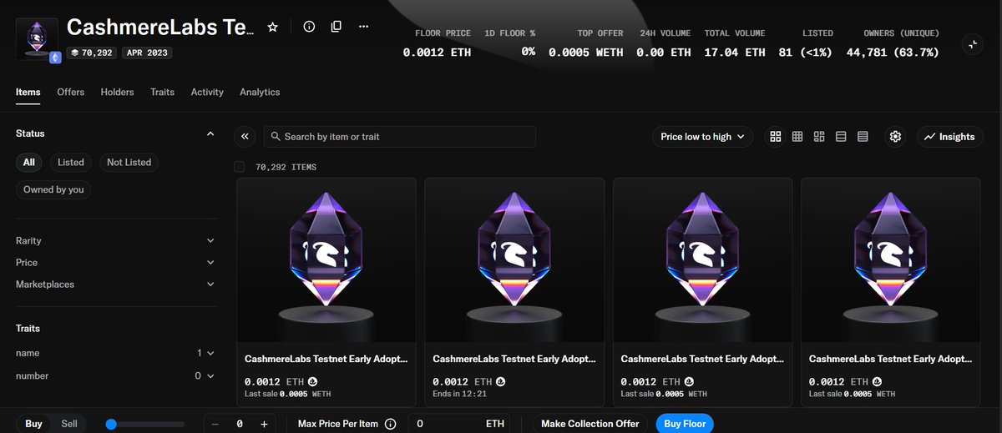Open the Activity tab
This screenshot has width=1002, height=433.
click(x=207, y=92)
